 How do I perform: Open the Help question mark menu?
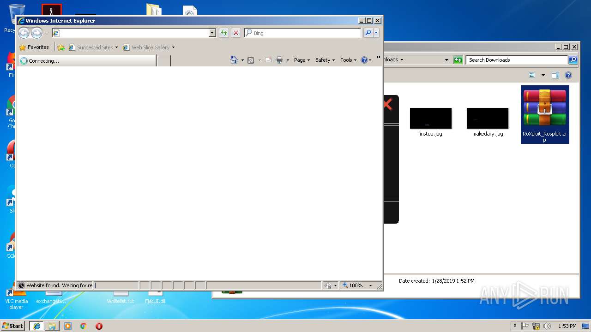point(366,60)
